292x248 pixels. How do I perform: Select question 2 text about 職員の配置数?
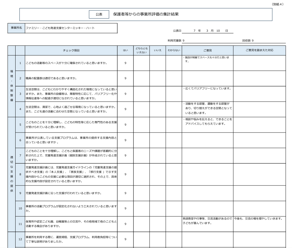pos(51,78)
